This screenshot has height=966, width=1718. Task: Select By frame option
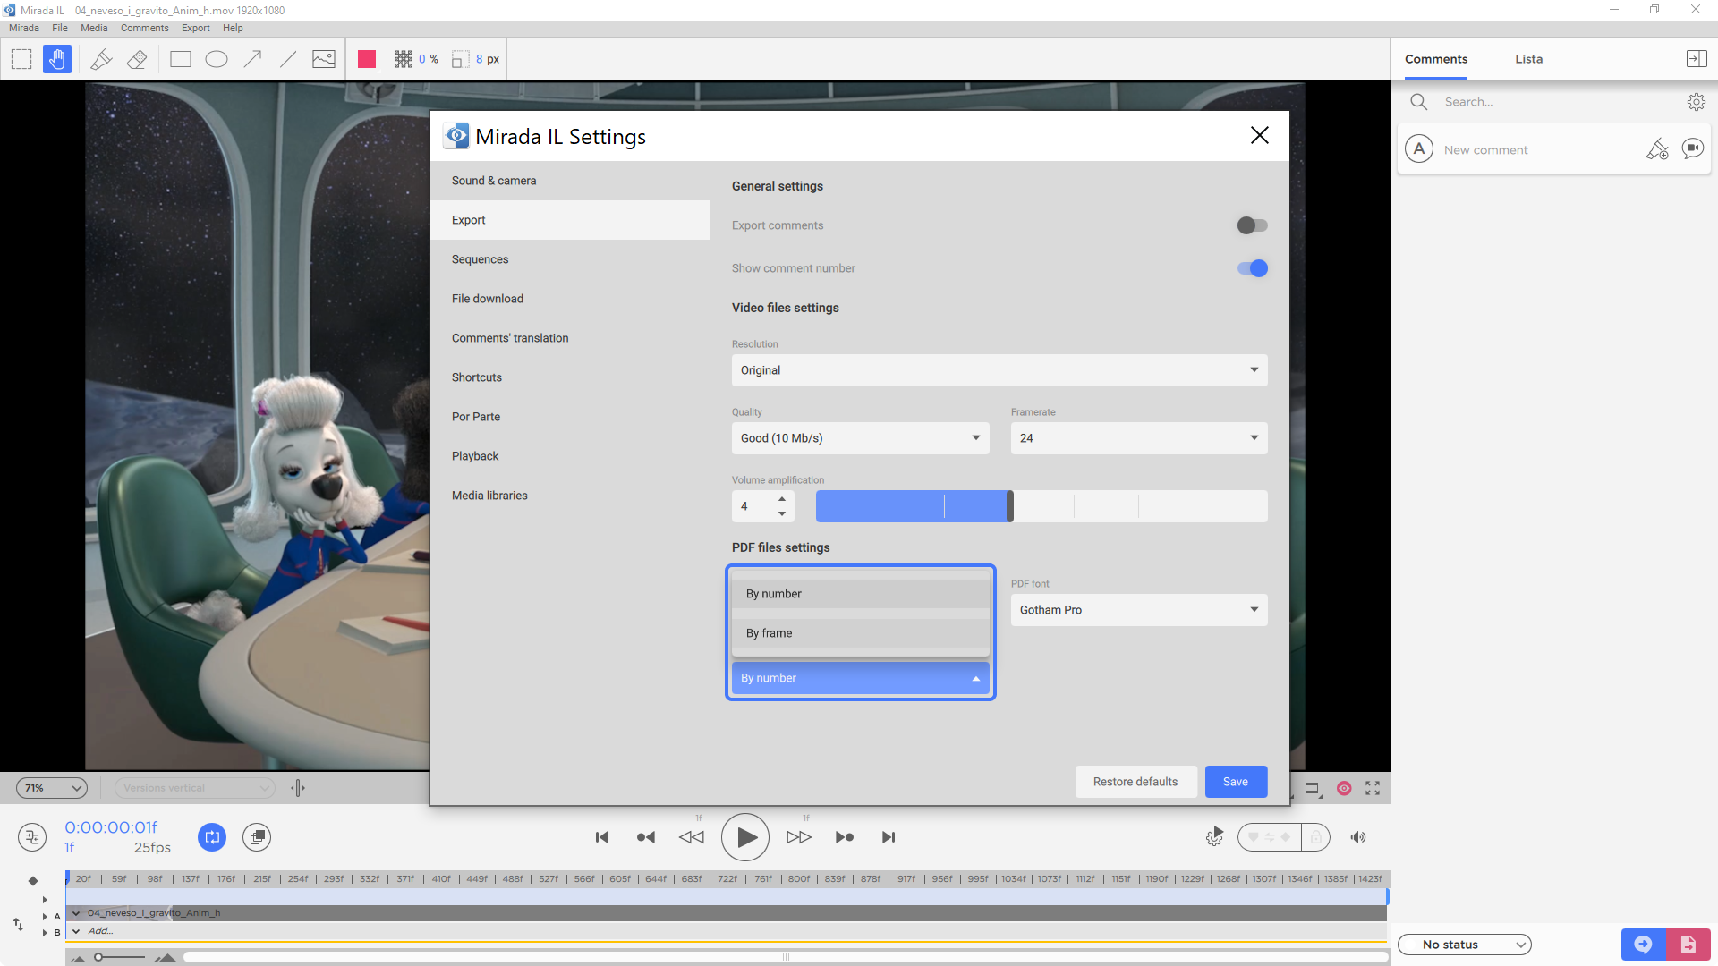click(861, 633)
